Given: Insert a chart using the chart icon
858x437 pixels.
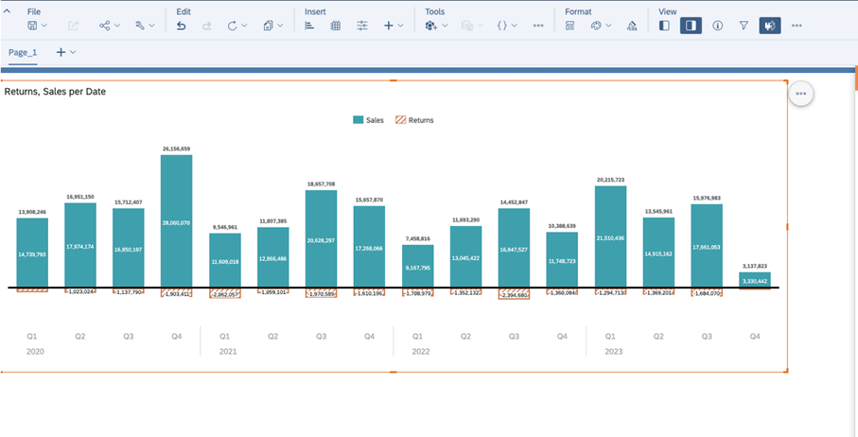Looking at the screenshot, I should coord(309,26).
